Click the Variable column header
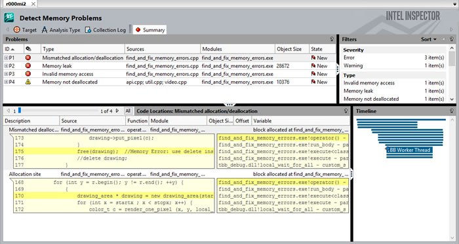The width and height of the screenshot is (459, 244). tap(300, 121)
